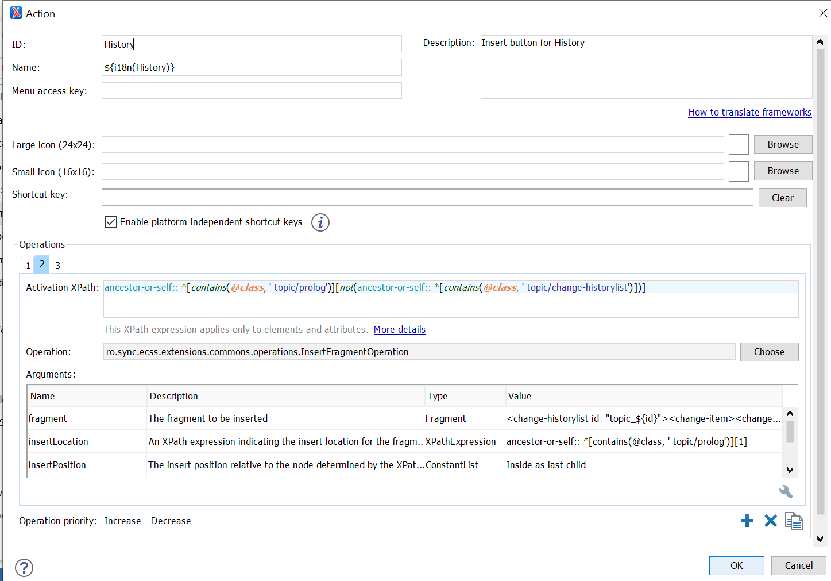Click the Shortcut key input field

(x=427, y=197)
